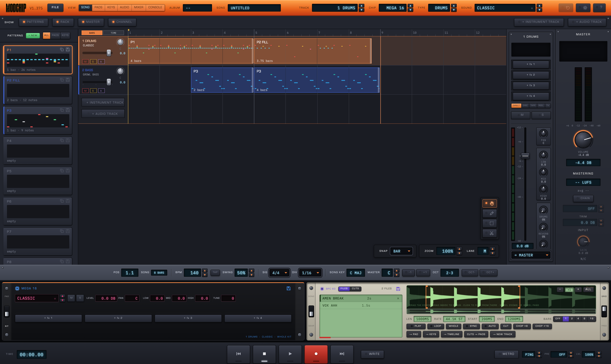
Task: Create new pattern with + NEW
Action: coord(33,36)
